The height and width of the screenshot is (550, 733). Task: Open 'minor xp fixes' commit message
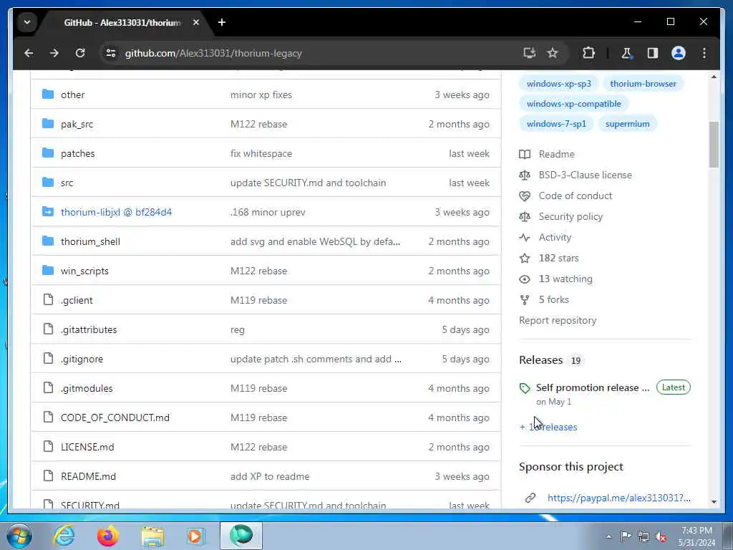click(x=261, y=95)
